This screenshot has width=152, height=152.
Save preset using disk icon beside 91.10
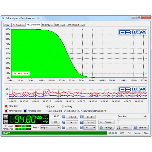81,117
